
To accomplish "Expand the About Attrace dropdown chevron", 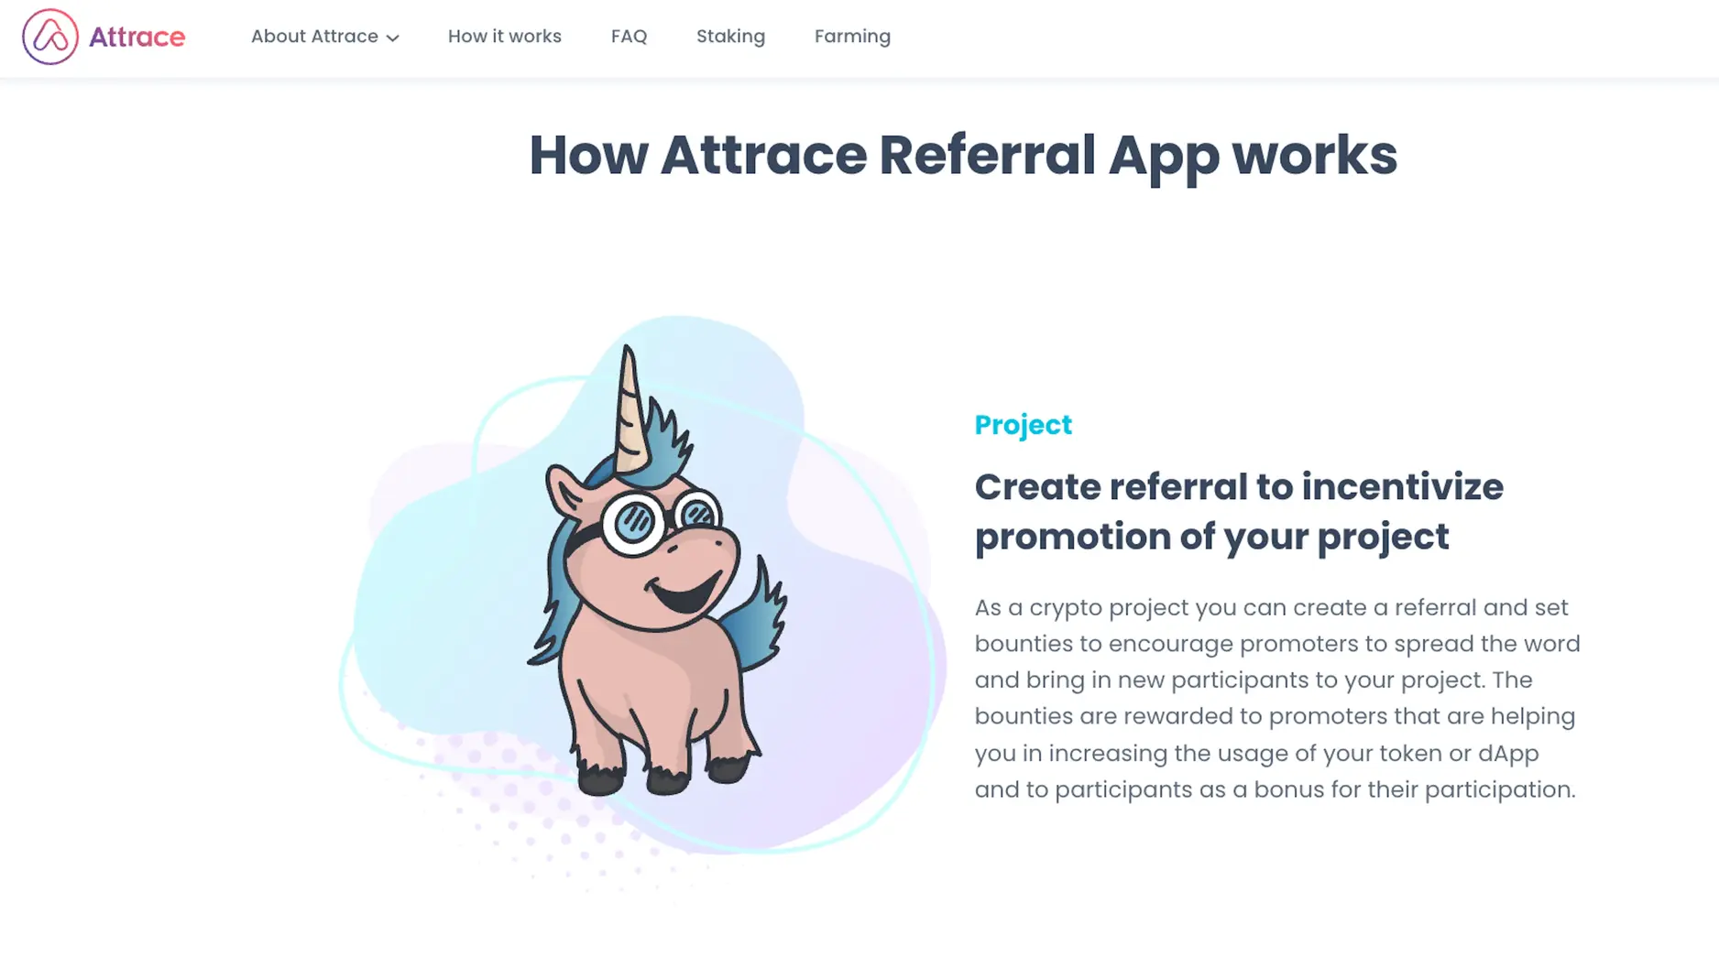I will tap(392, 38).
